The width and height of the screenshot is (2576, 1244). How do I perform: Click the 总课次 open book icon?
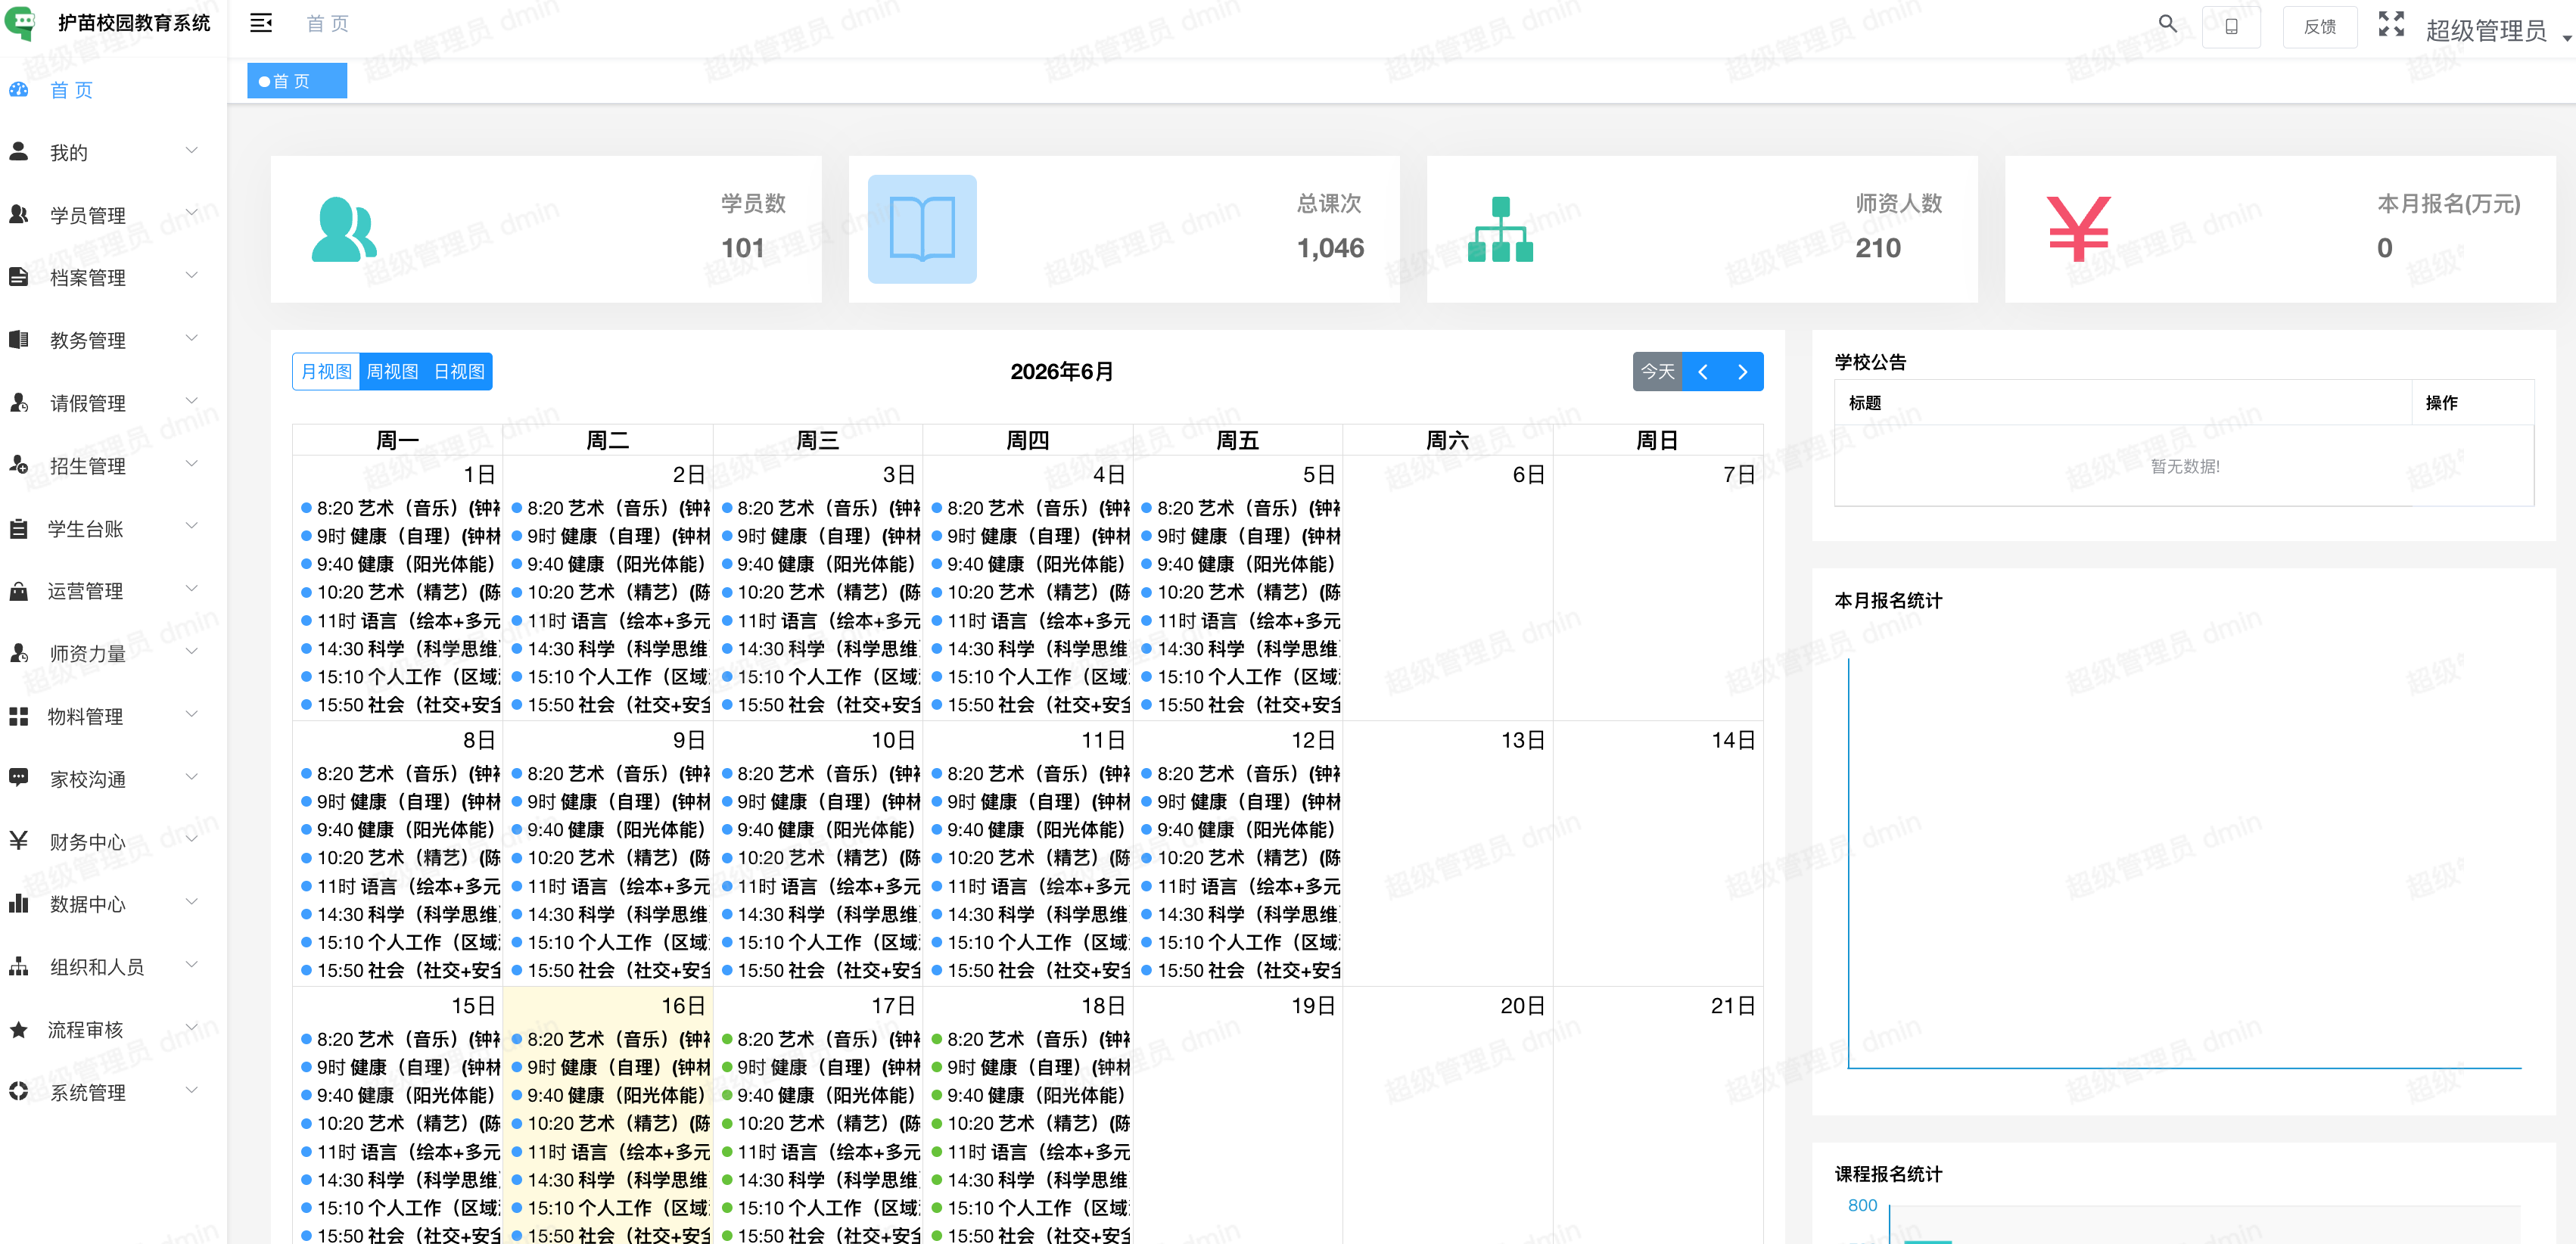point(922,229)
